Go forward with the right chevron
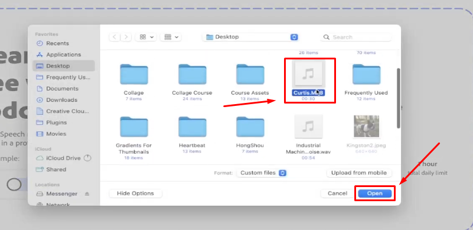Viewport: 473px width, 230px height. 126,37
